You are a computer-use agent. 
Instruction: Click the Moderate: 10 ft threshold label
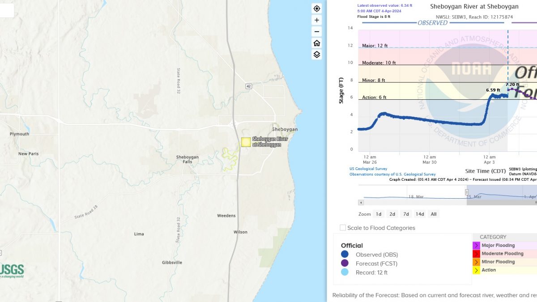click(379, 63)
